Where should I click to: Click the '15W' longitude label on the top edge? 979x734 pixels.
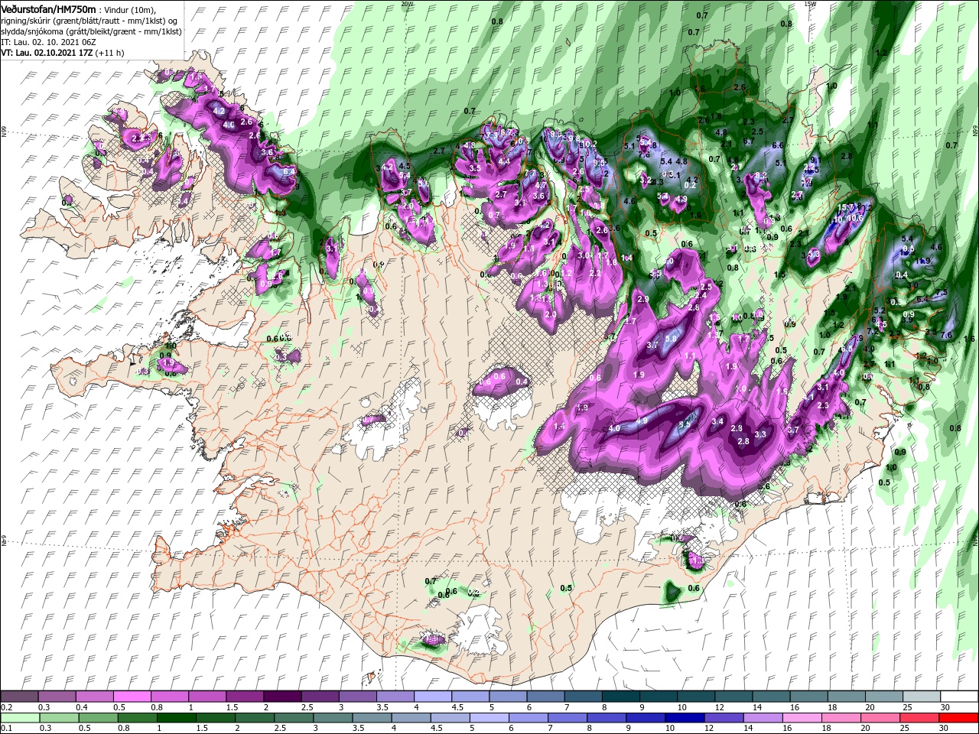pos(810,4)
